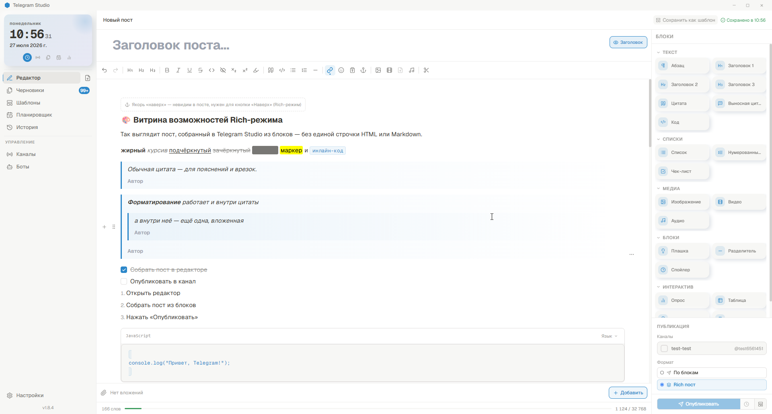Click the 'Добавить' attachment button
This screenshot has height=414, width=772.
click(x=628, y=393)
